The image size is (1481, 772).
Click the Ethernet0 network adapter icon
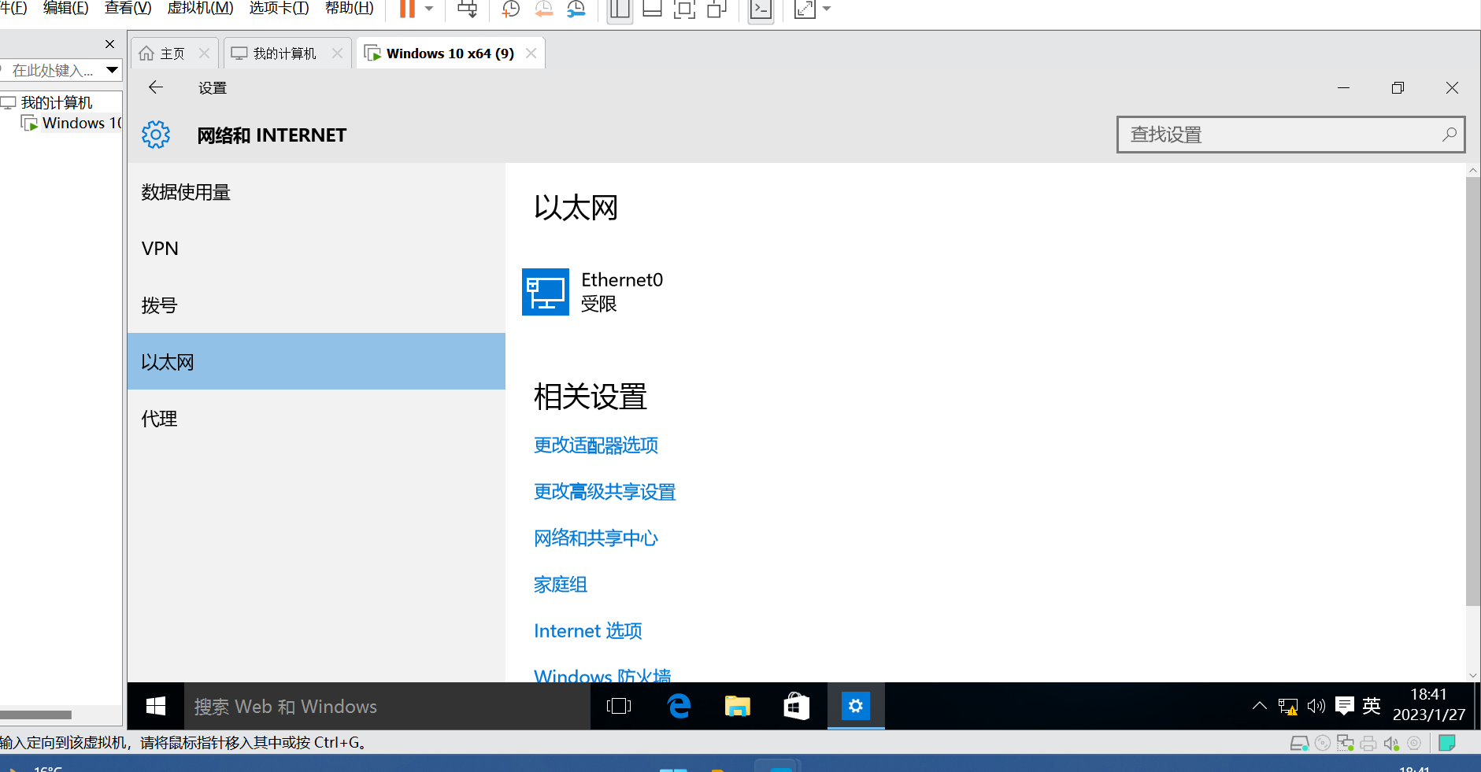[x=546, y=292]
